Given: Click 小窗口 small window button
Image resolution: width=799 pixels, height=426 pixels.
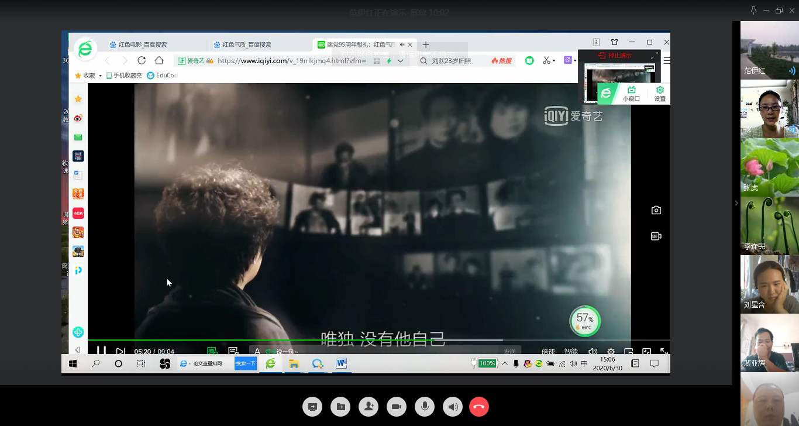Looking at the screenshot, I should coord(631,94).
